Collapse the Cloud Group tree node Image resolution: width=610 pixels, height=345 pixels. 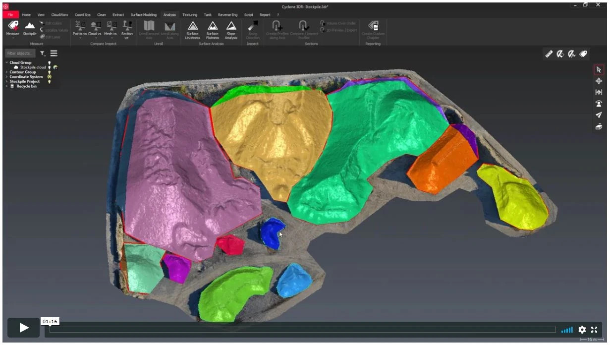coord(6,63)
